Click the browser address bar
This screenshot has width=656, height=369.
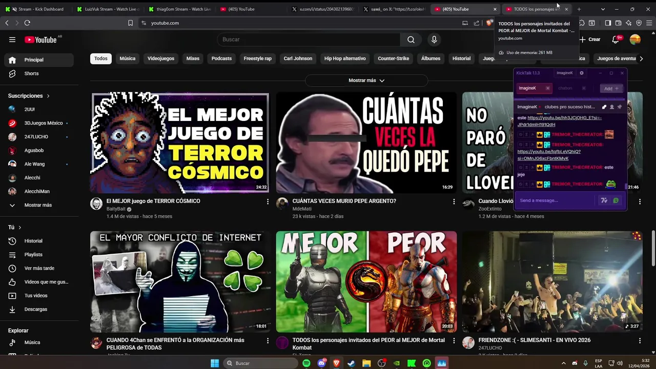(297, 23)
